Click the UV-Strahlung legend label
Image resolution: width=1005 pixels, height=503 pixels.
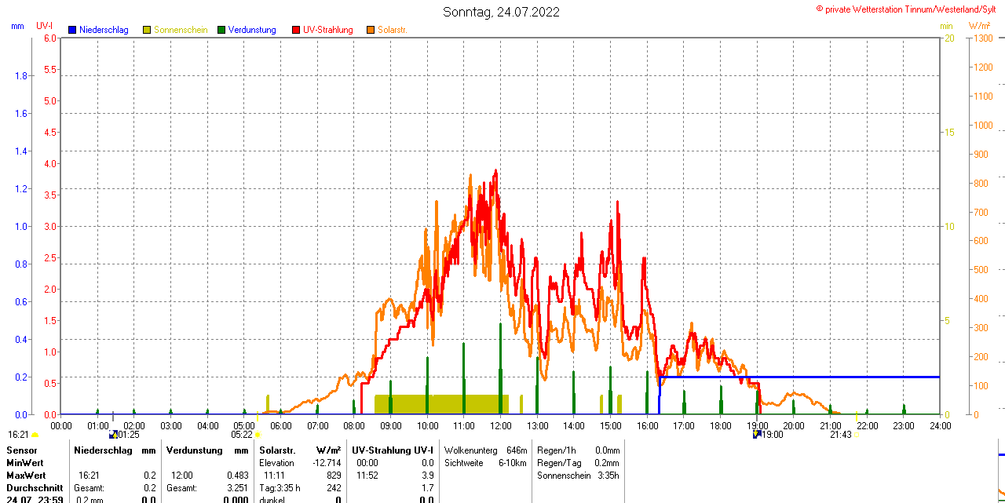328,30
